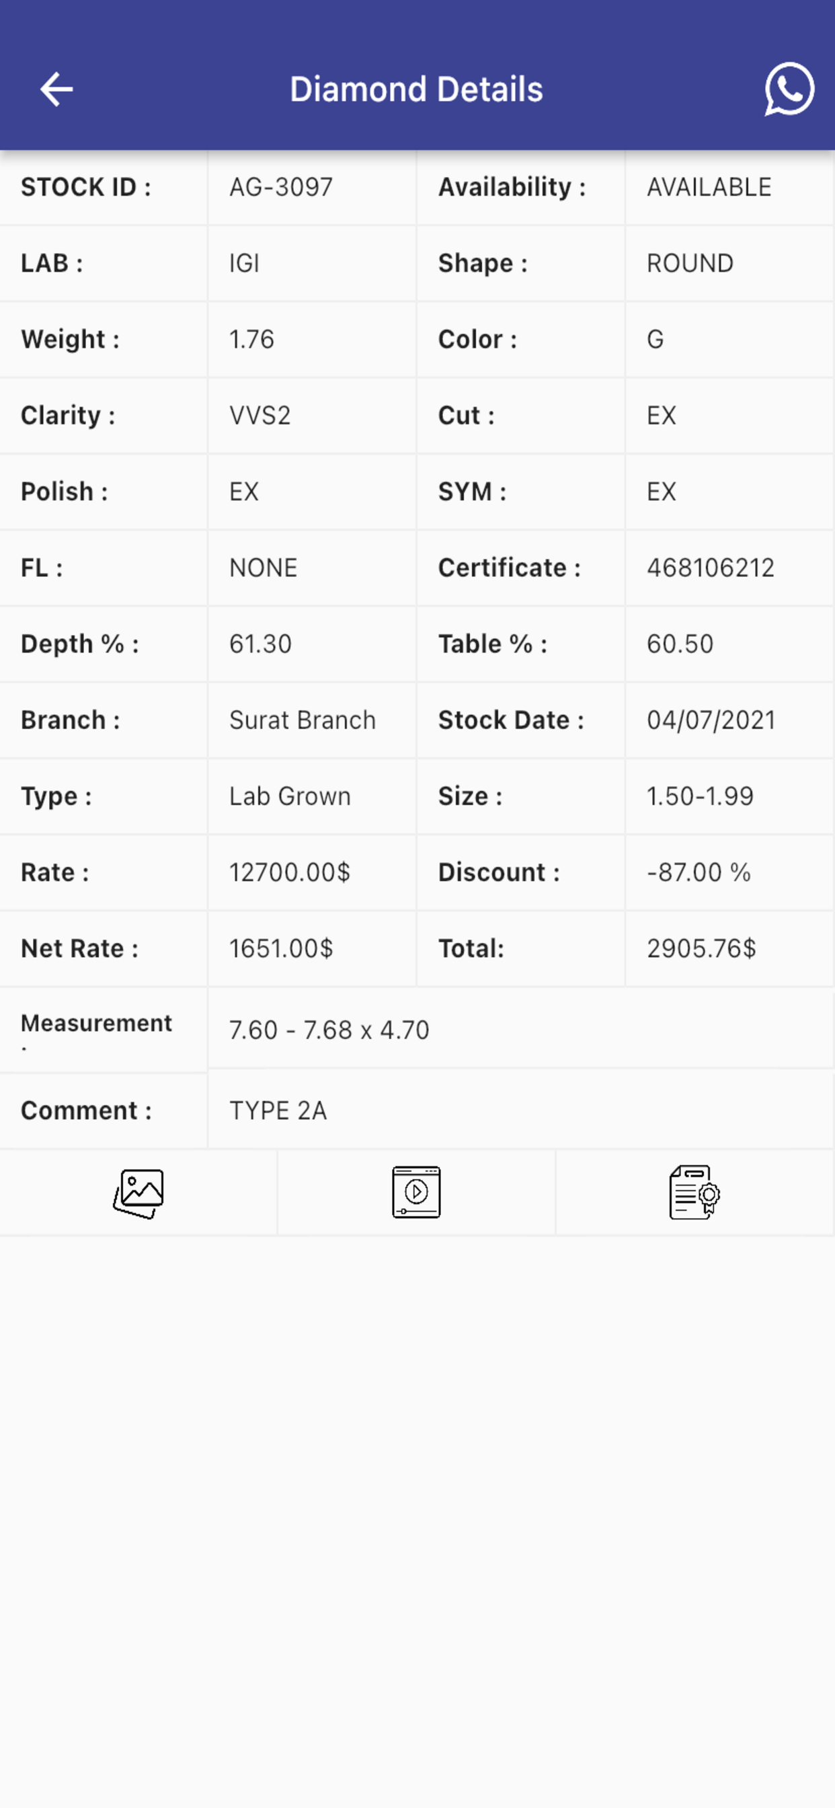This screenshot has height=1808, width=835.
Task: Tap stock date 04/07/2021
Action: click(711, 720)
